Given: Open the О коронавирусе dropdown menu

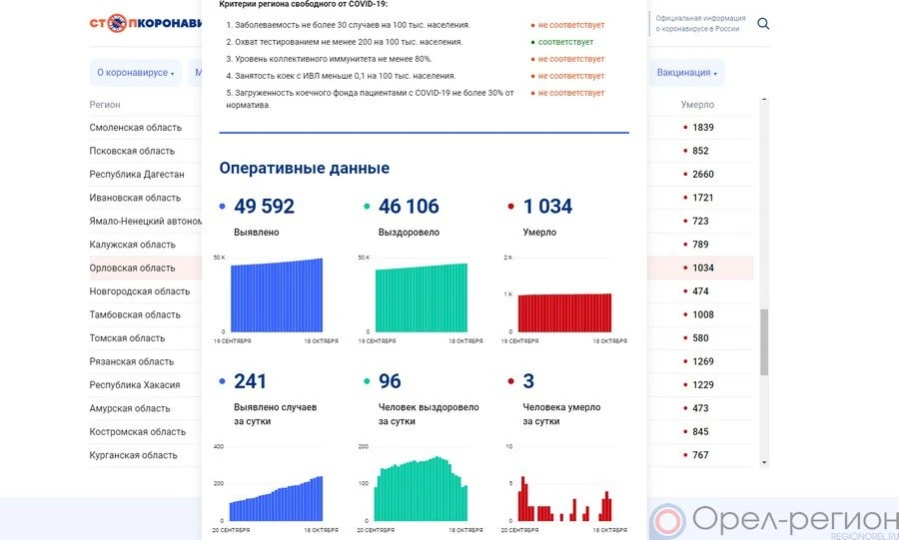Looking at the screenshot, I should (x=135, y=73).
